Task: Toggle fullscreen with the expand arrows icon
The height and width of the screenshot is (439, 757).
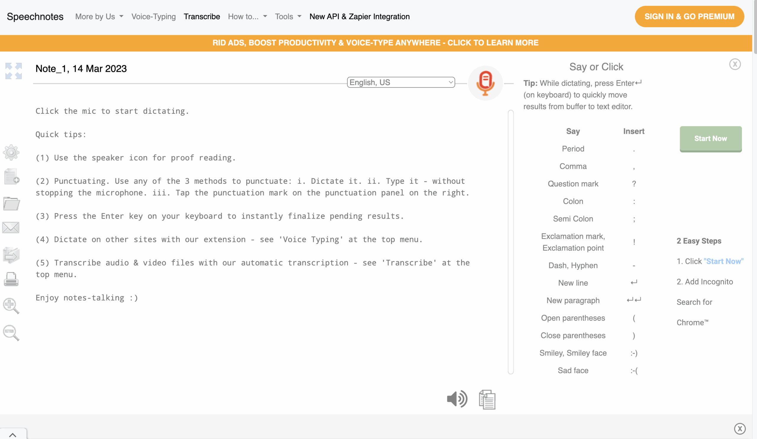Action: click(x=14, y=71)
